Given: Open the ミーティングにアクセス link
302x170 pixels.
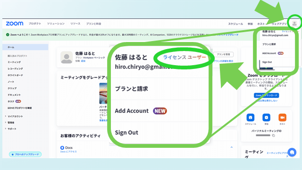Looking at the screenshot, I should [277, 153].
